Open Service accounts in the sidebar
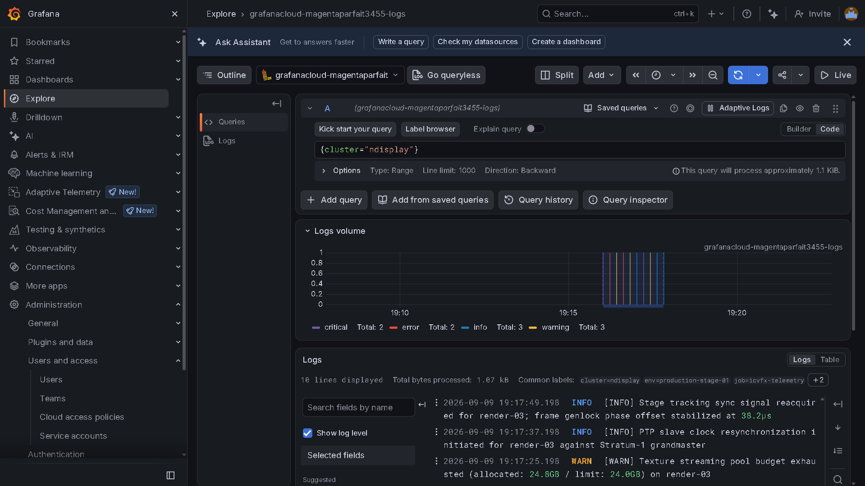 [x=73, y=436]
